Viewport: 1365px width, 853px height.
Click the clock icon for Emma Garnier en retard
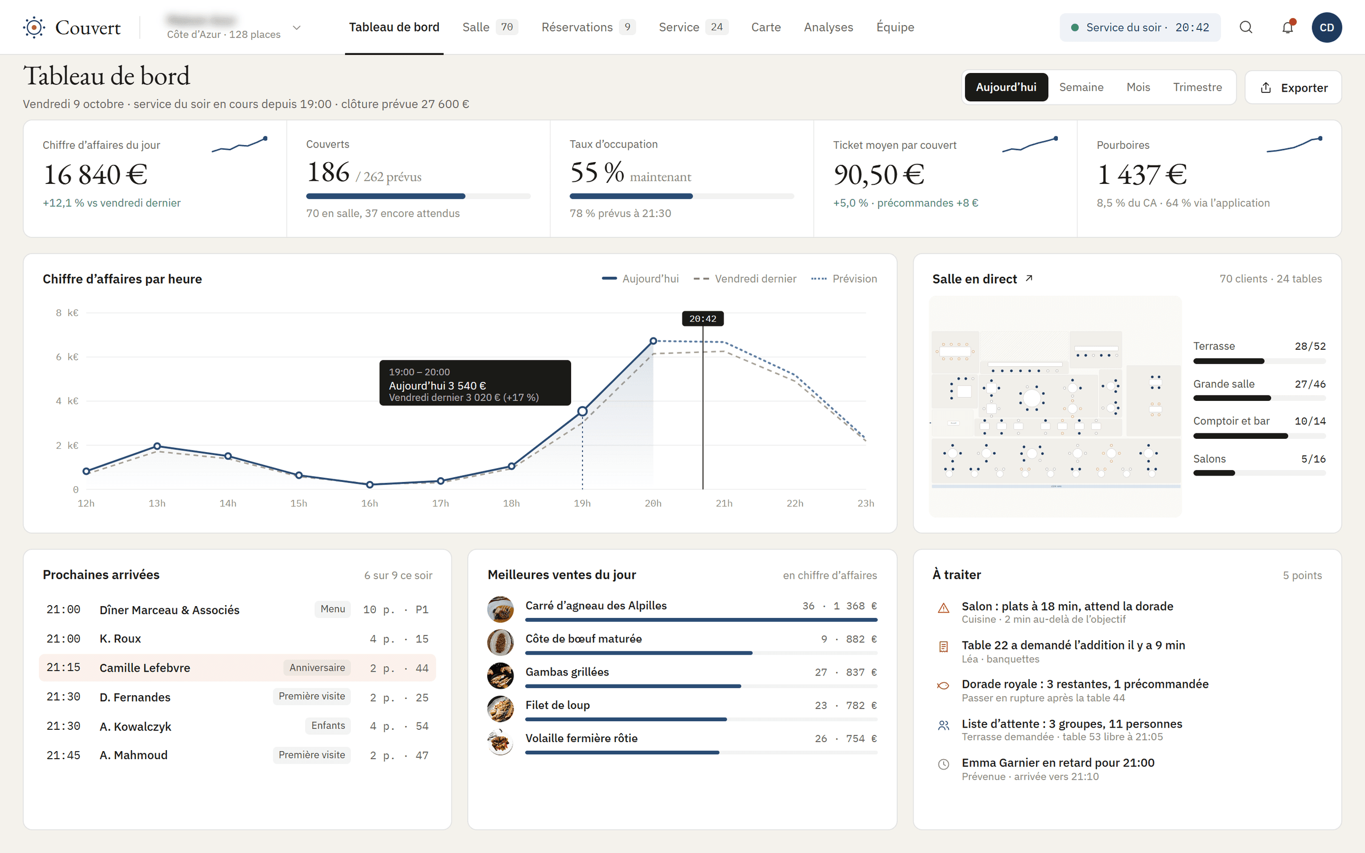943,765
